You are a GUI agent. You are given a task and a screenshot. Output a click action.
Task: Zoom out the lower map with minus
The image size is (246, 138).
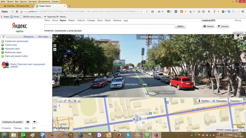coord(55,106)
